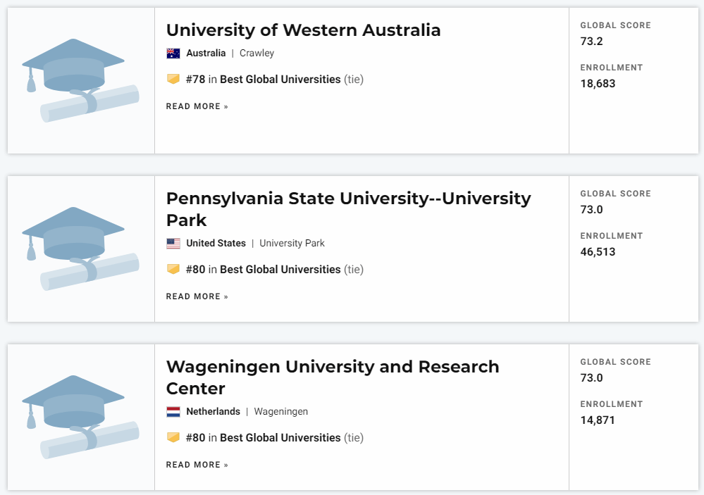Click the Wageningen University graduation cap image
Image resolution: width=704 pixels, height=495 pixels.
click(x=81, y=417)
